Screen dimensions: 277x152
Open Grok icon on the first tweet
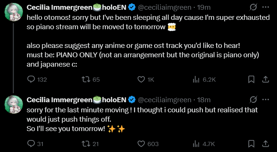[253, 7]
